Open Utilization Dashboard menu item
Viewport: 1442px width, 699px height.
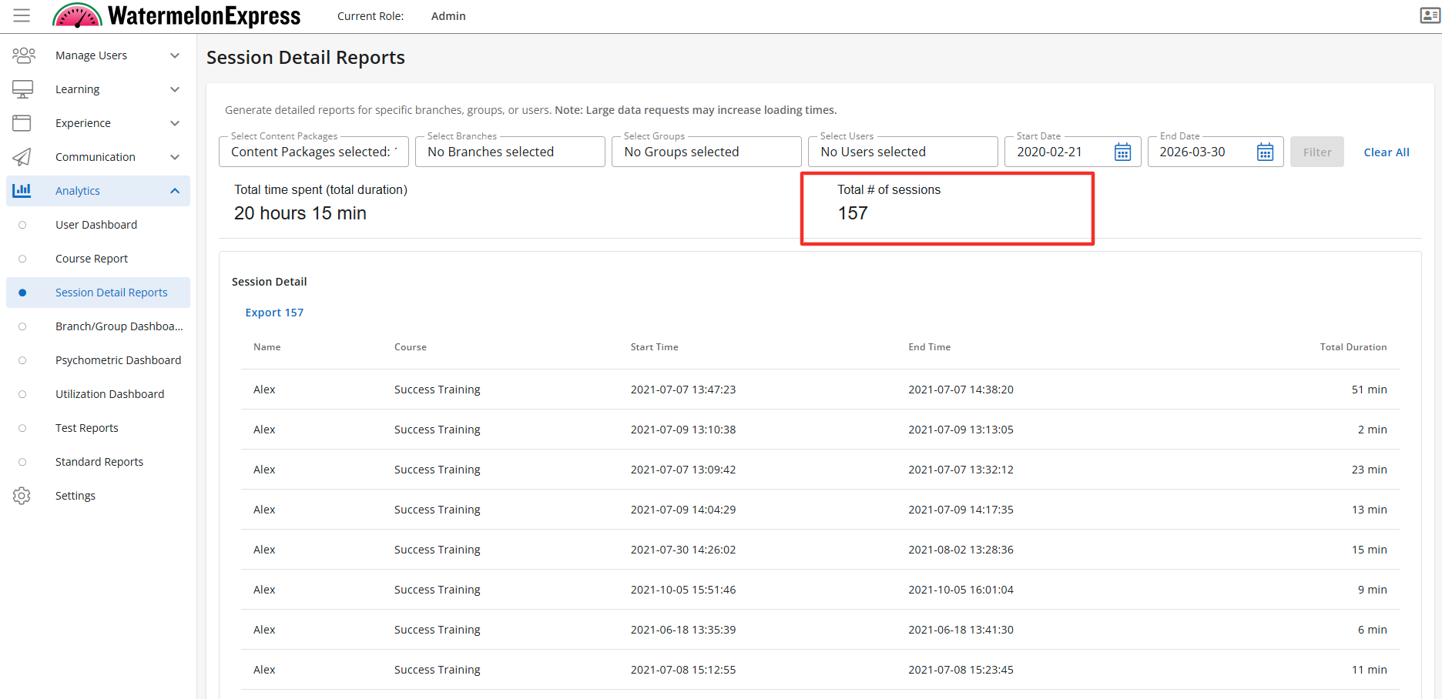click(109, 394)
